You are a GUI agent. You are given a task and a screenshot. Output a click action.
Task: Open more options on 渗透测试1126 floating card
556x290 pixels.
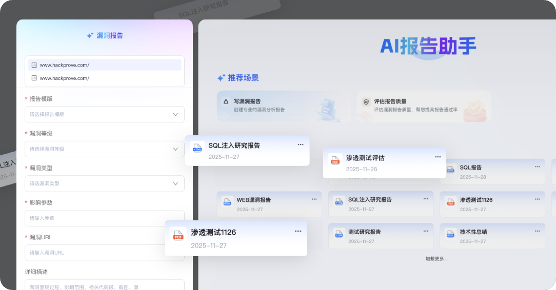pyautogui.click(x=298, y=231)
